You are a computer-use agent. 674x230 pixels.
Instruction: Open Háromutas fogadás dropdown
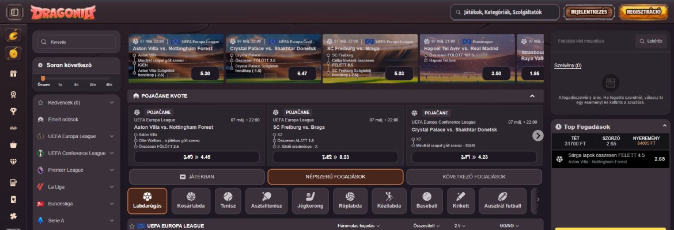point(358,226)
